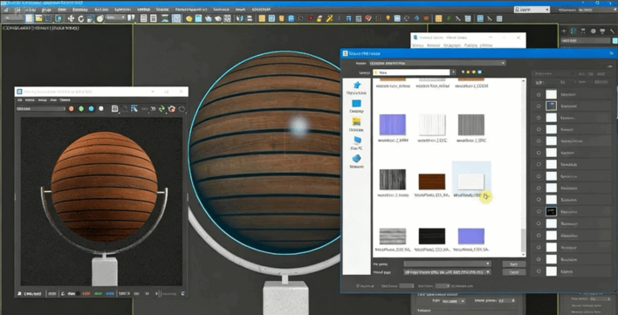Select the Move tool in main toolbar

point(71,18)
